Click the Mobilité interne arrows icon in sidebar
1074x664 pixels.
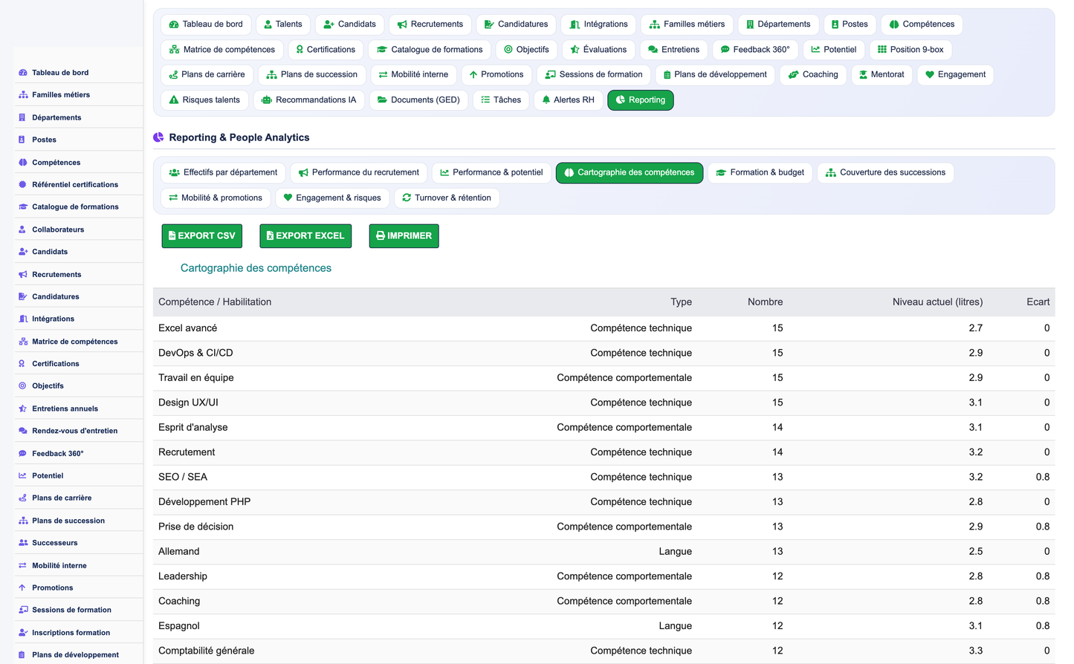[x=23, y=565]
